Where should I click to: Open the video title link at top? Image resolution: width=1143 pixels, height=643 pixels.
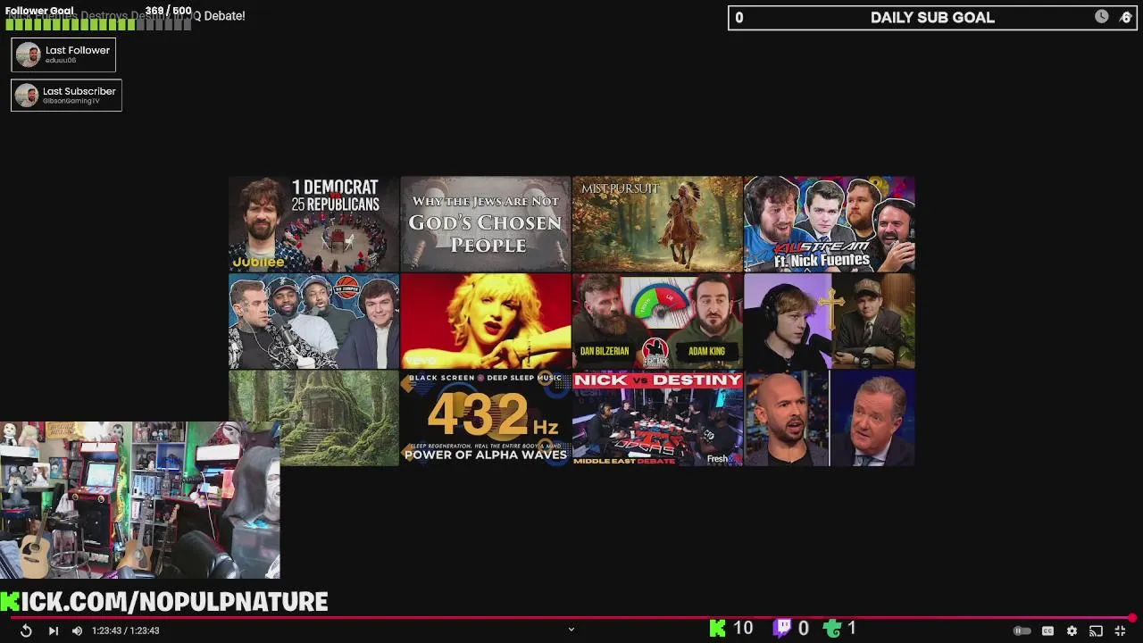tap(126, 16)
